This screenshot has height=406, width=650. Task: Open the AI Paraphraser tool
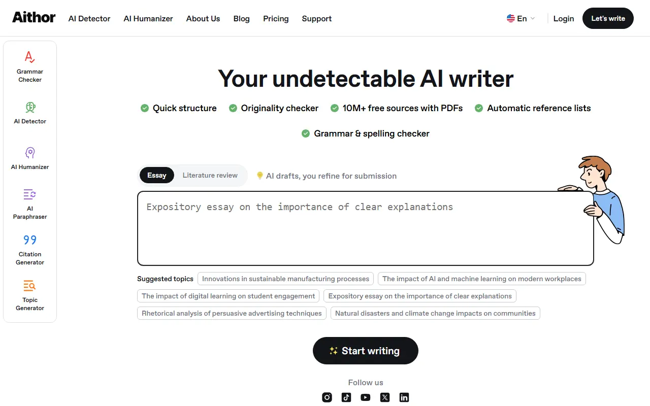[x=29, y=203]
